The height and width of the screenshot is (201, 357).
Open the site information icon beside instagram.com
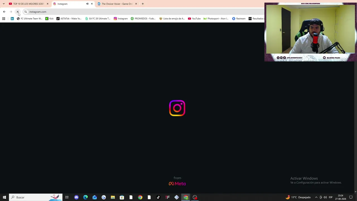click(26, 12)
